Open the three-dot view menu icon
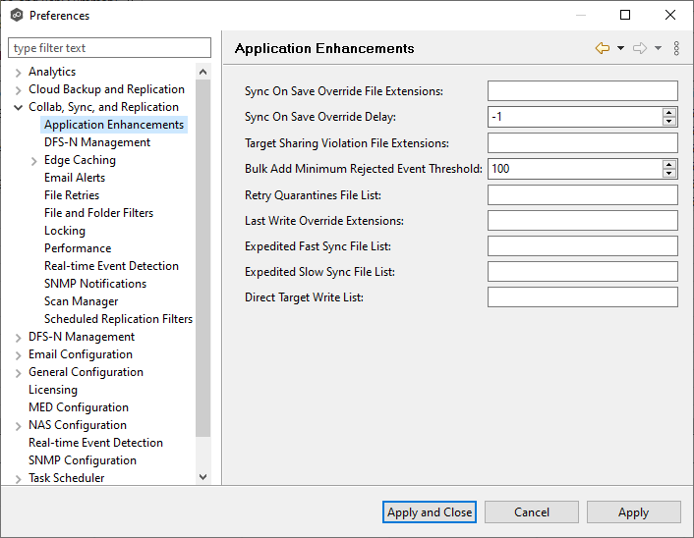Viewport: 694px width, 538px height. point(676,48)
